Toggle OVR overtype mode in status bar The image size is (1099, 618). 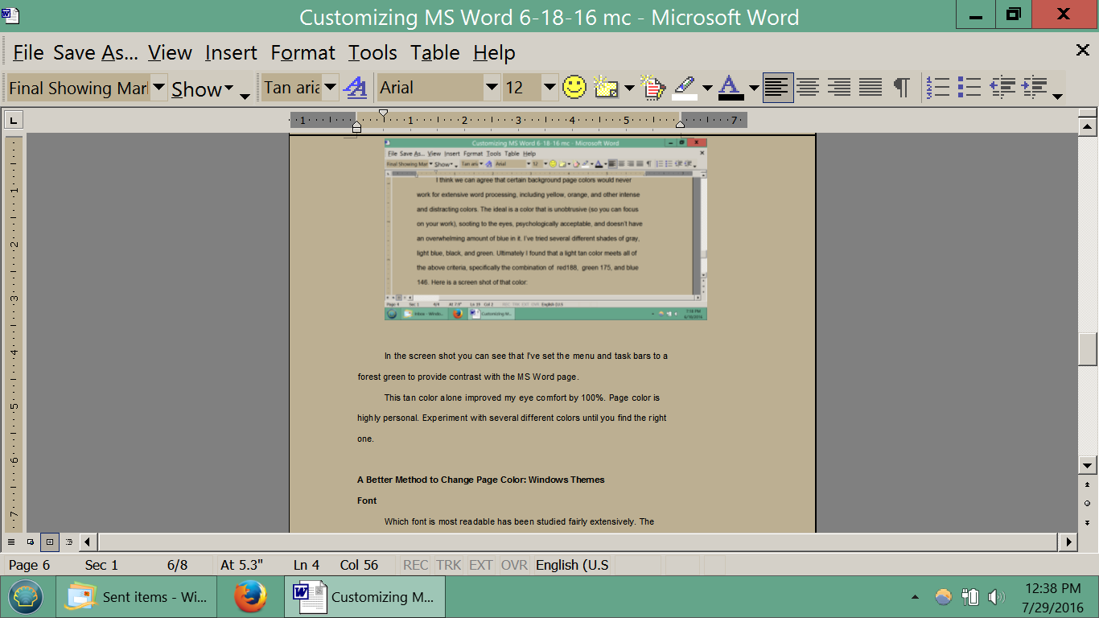[513, 565]
